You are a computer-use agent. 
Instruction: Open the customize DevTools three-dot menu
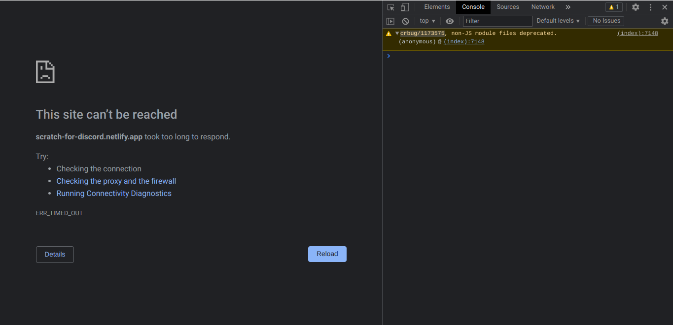click(x=650, y=7)
